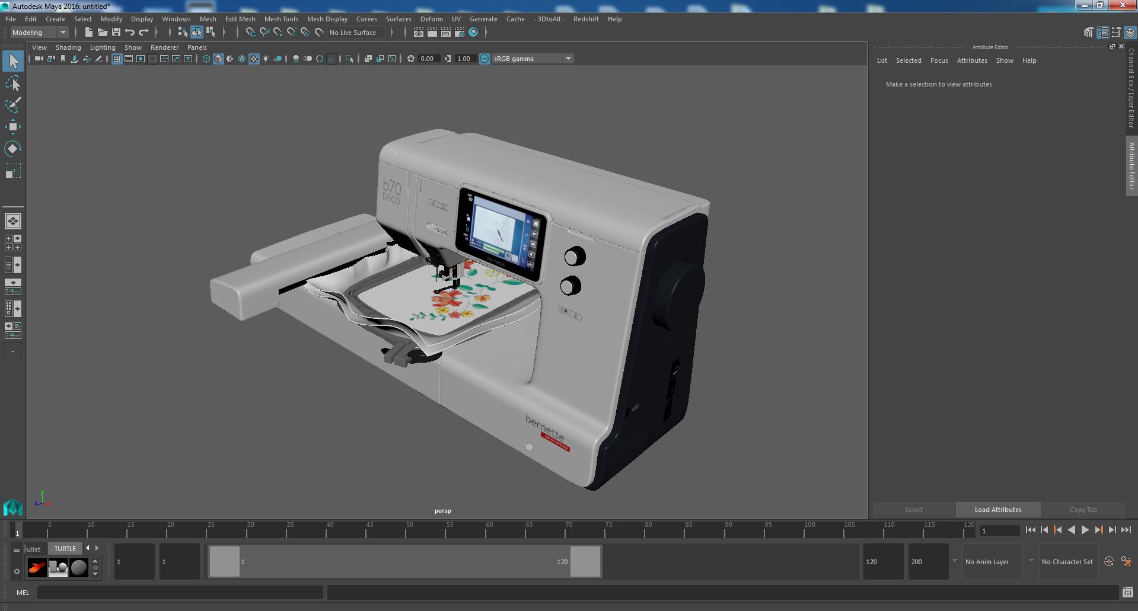
Task: Open the Channel Box / Layer Editor tab
Action: pyautogui.click(x=1131, y=88)
